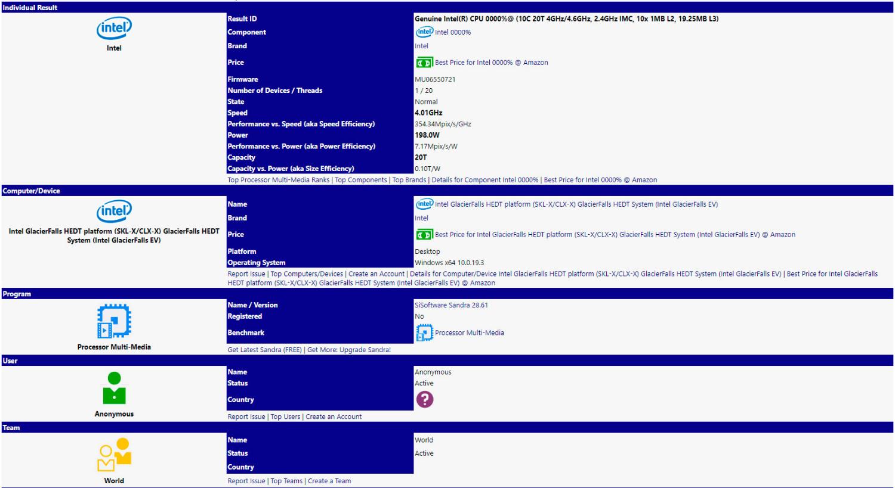Open the Top Processor Multi-Media Ranks link
Screen dimensions: 895x488
coord(278,180)
